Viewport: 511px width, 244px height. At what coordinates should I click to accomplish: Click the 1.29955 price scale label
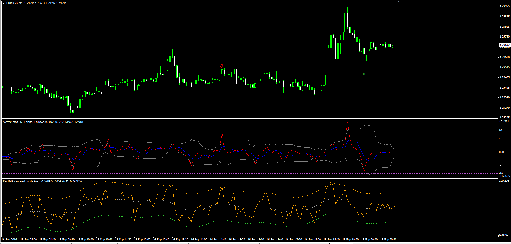point(504,6)
